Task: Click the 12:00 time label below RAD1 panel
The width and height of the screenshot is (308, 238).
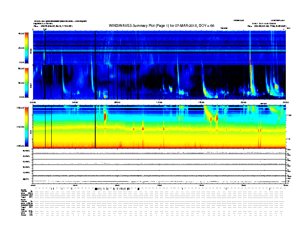Action: point(159,102)
